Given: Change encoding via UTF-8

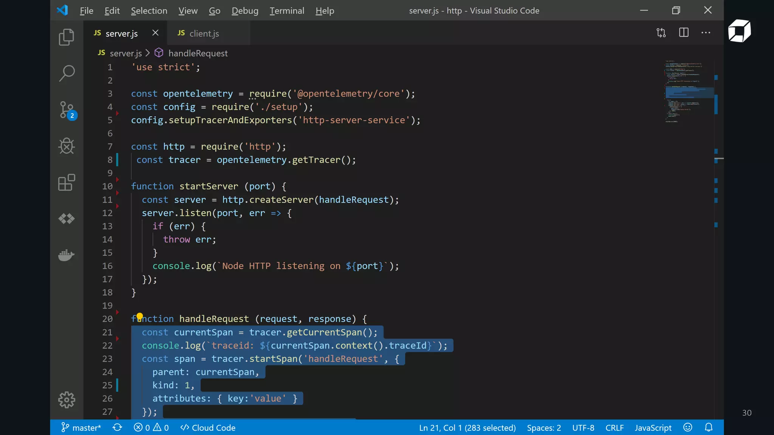Looking at the screenshot, I should pyautogui.click(x=583, y=427).
